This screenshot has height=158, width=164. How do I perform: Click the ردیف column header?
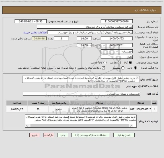pos(155,103)
